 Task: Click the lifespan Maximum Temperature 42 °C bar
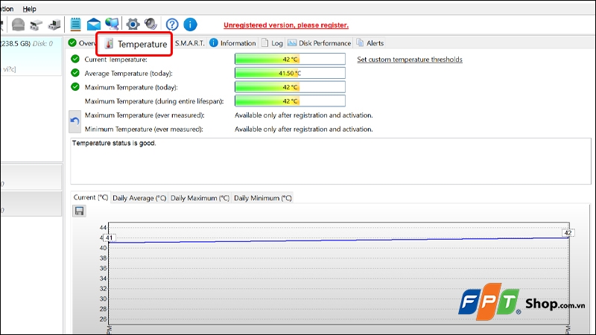(290, 101)
